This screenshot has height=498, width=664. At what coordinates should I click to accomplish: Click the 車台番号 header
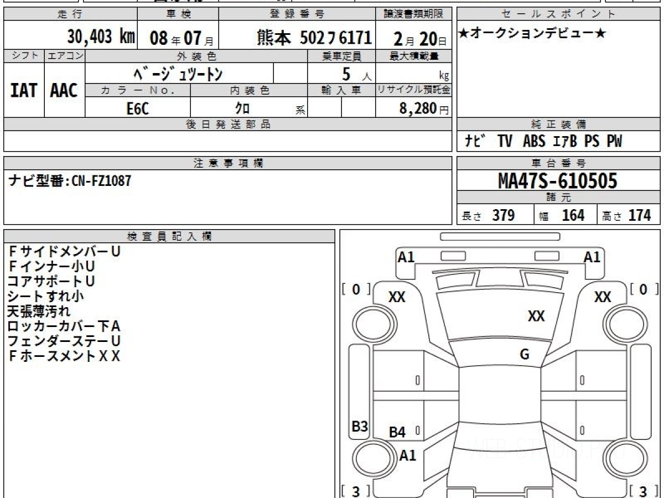tap(558, 163)
